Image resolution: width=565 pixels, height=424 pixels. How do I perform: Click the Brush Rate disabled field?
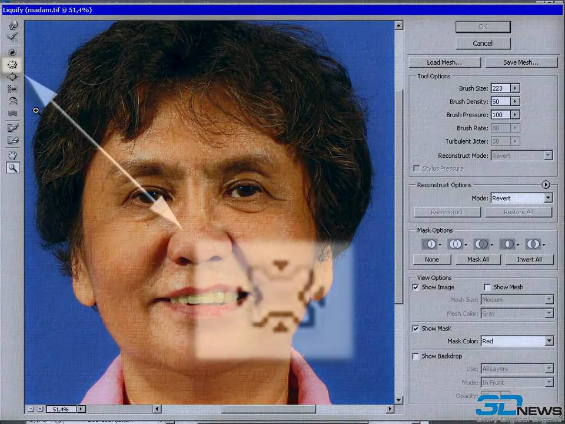(501, 128)
